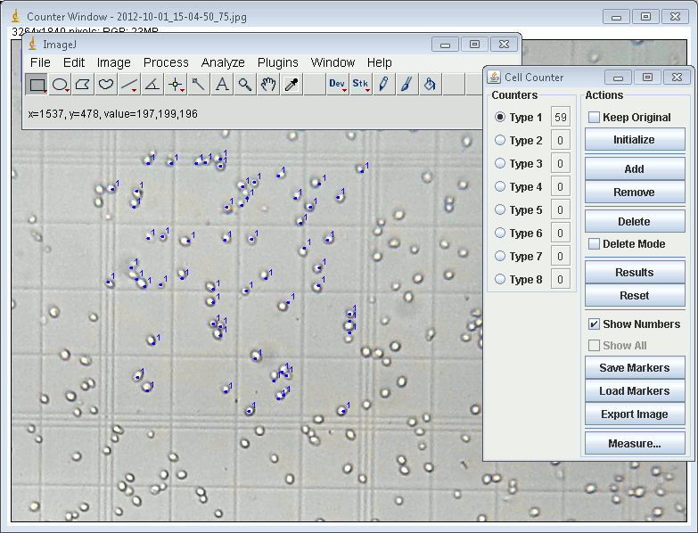Select the Magnifying glass zoom tool
Screen dimensions: 698x533
click(x=245, y=85)
